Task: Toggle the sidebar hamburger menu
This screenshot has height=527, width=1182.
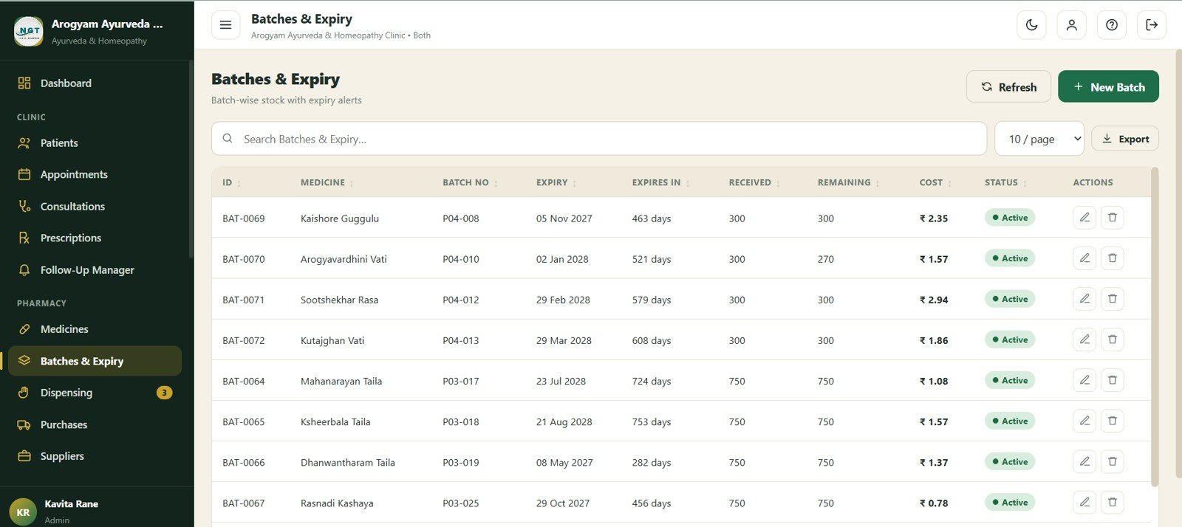Action: click(225, 25)
